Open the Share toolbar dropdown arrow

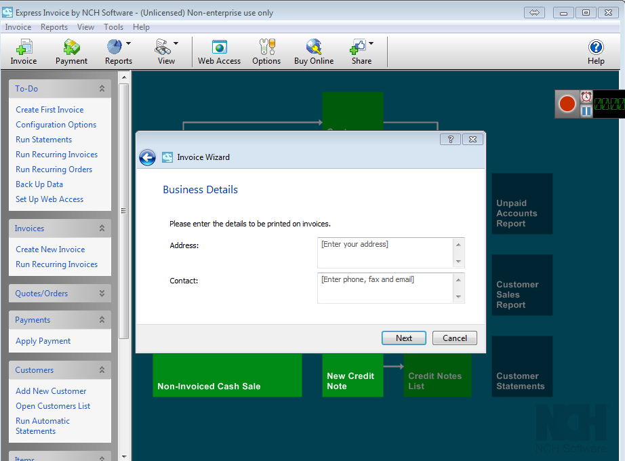click(x=371, y=43)
